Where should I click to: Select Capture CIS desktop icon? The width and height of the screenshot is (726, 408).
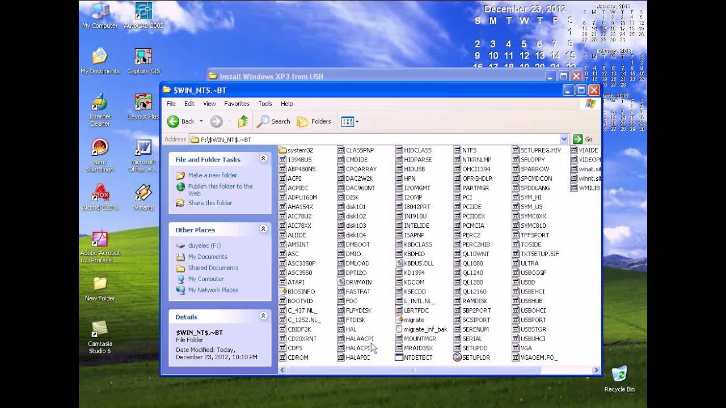coord(143,61)
